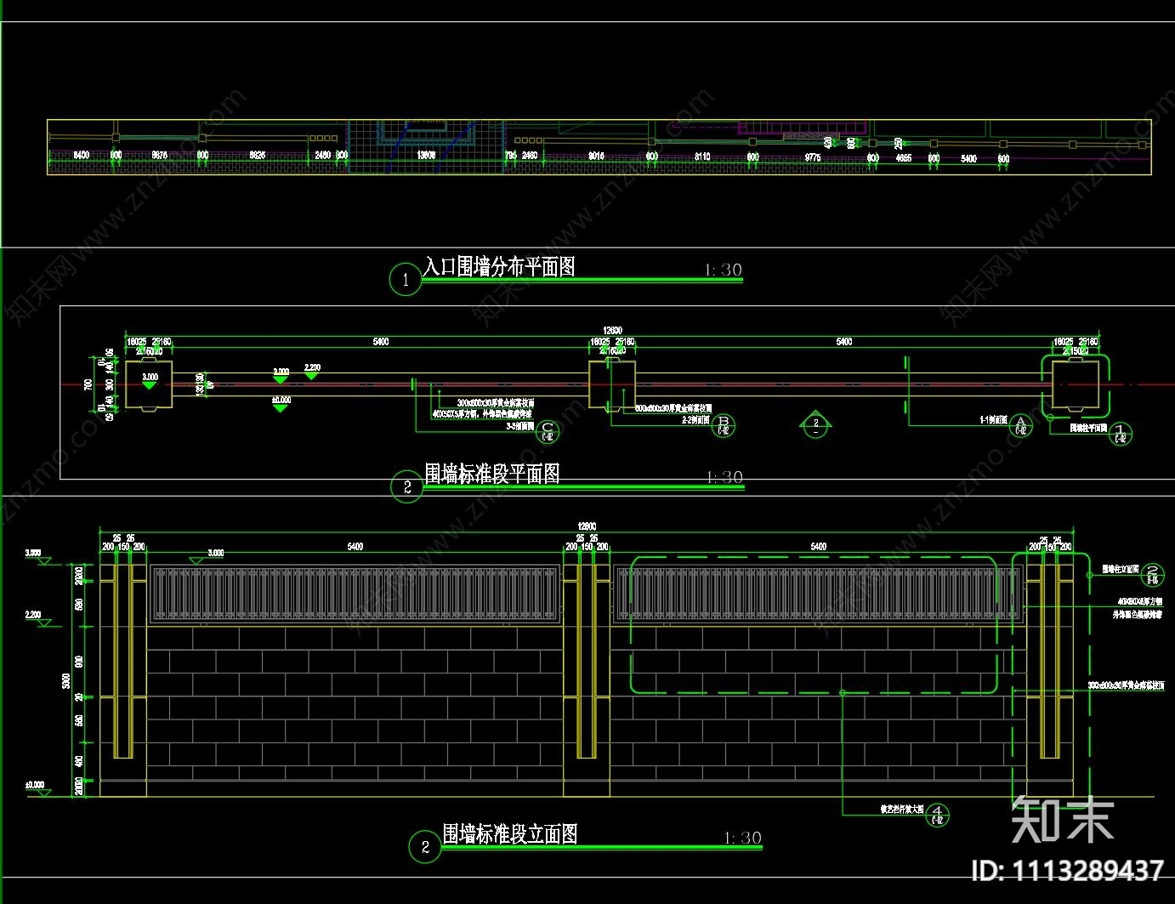This screenshot has width=1175, height=904.
Task: Select the 1:30 scale beside 围墙标准段立面图
Action: pos(743,839)
